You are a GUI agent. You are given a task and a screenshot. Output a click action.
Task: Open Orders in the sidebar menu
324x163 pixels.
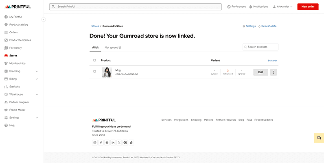pos(13,33)
